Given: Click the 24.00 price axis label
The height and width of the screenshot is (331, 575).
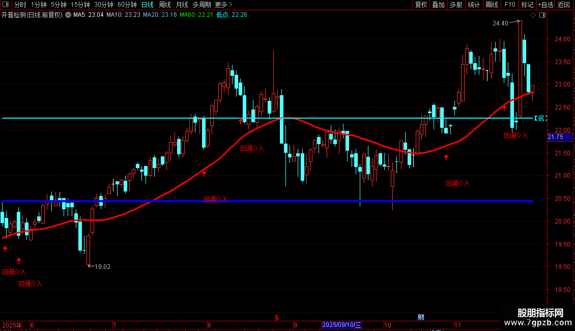Looking at the screenshot, I should coord(562,39).
